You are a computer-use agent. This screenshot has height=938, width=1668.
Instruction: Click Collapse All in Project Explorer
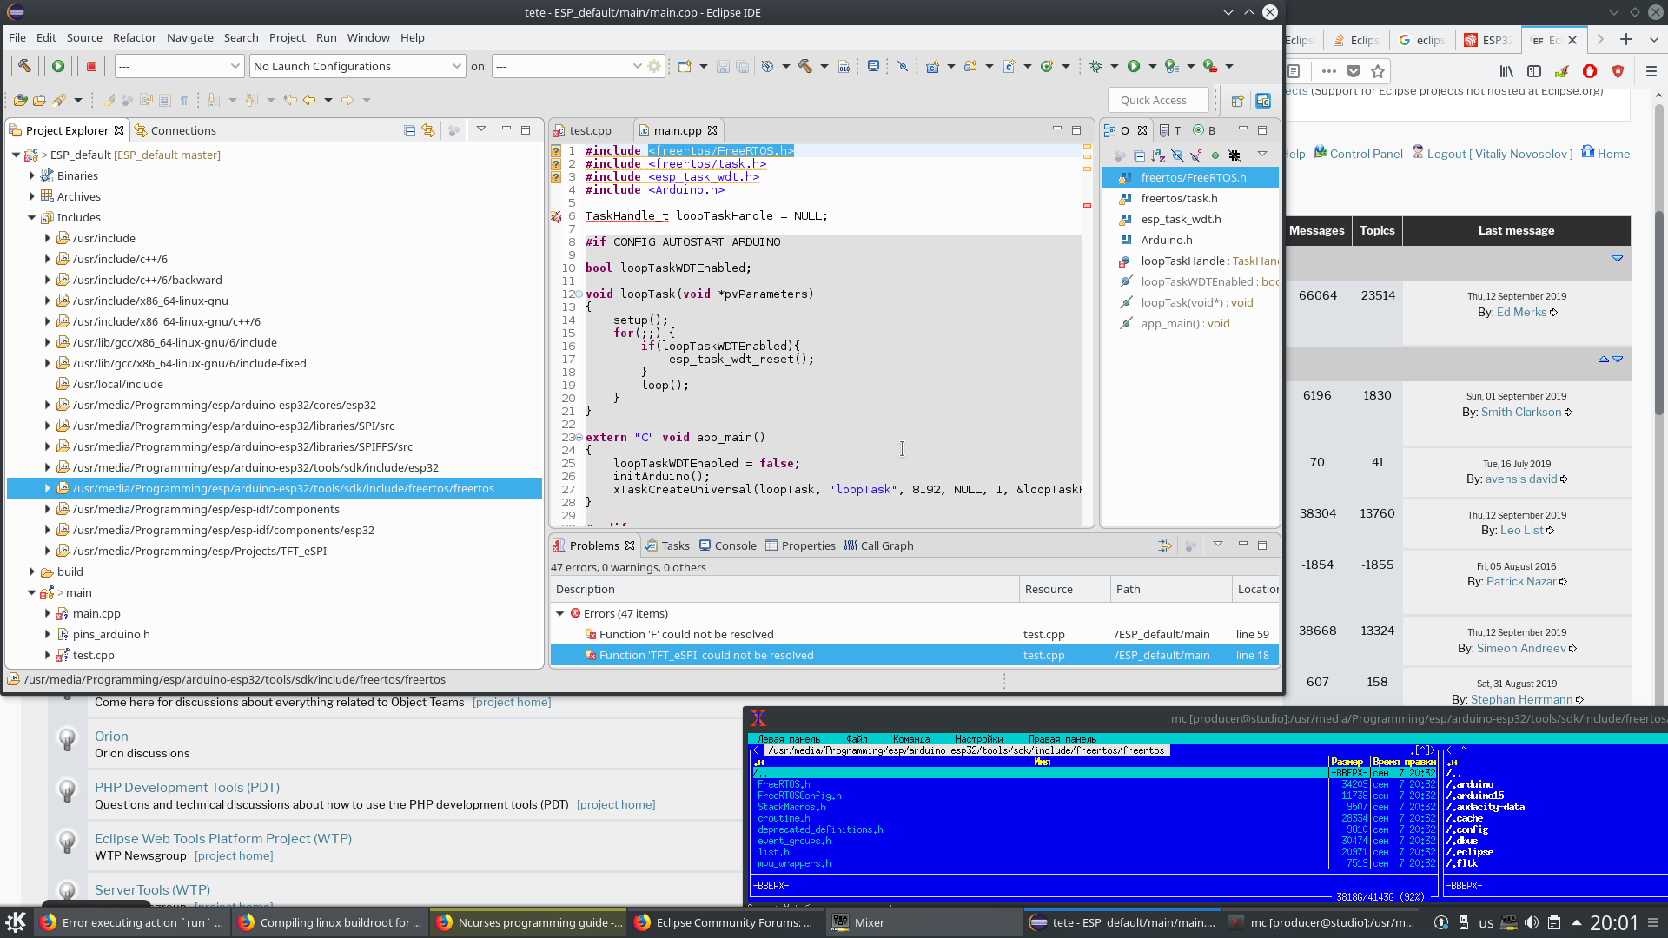click(x=409, y=130)
